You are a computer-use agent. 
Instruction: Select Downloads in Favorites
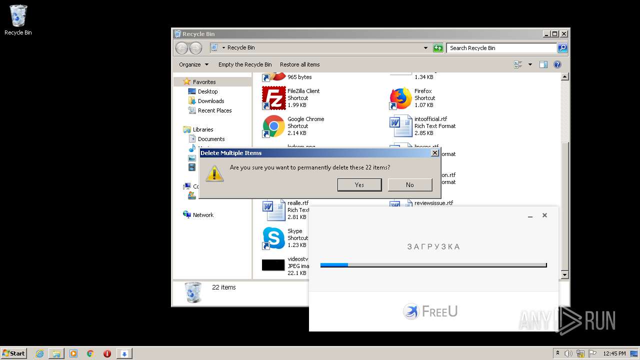click(210, 101)
